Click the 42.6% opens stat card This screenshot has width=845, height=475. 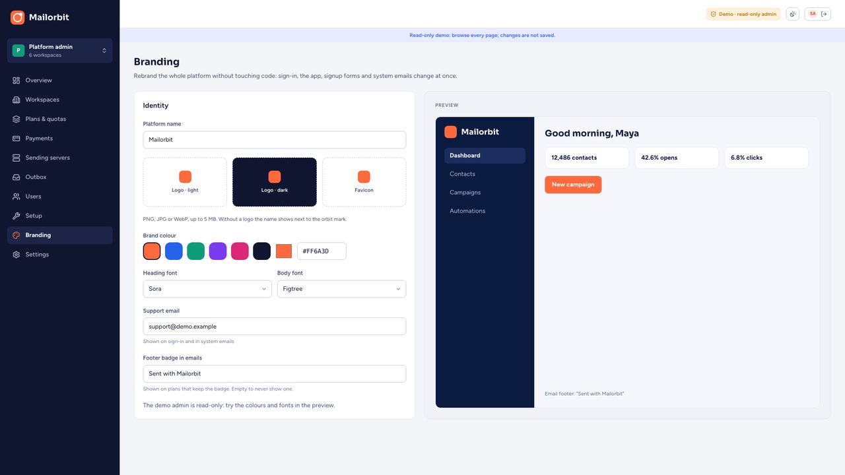point(677,158)
